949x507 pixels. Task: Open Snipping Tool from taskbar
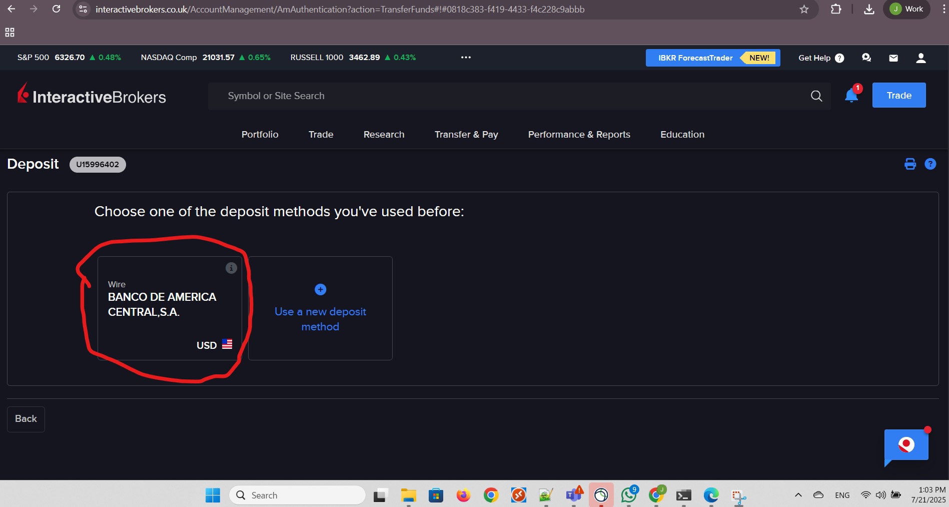(x=738, y=496)
